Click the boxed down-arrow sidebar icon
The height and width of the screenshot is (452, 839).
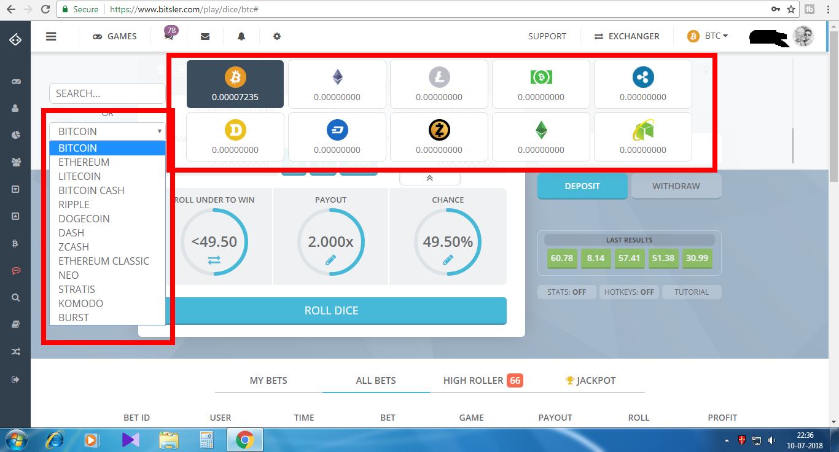[15, 189]
